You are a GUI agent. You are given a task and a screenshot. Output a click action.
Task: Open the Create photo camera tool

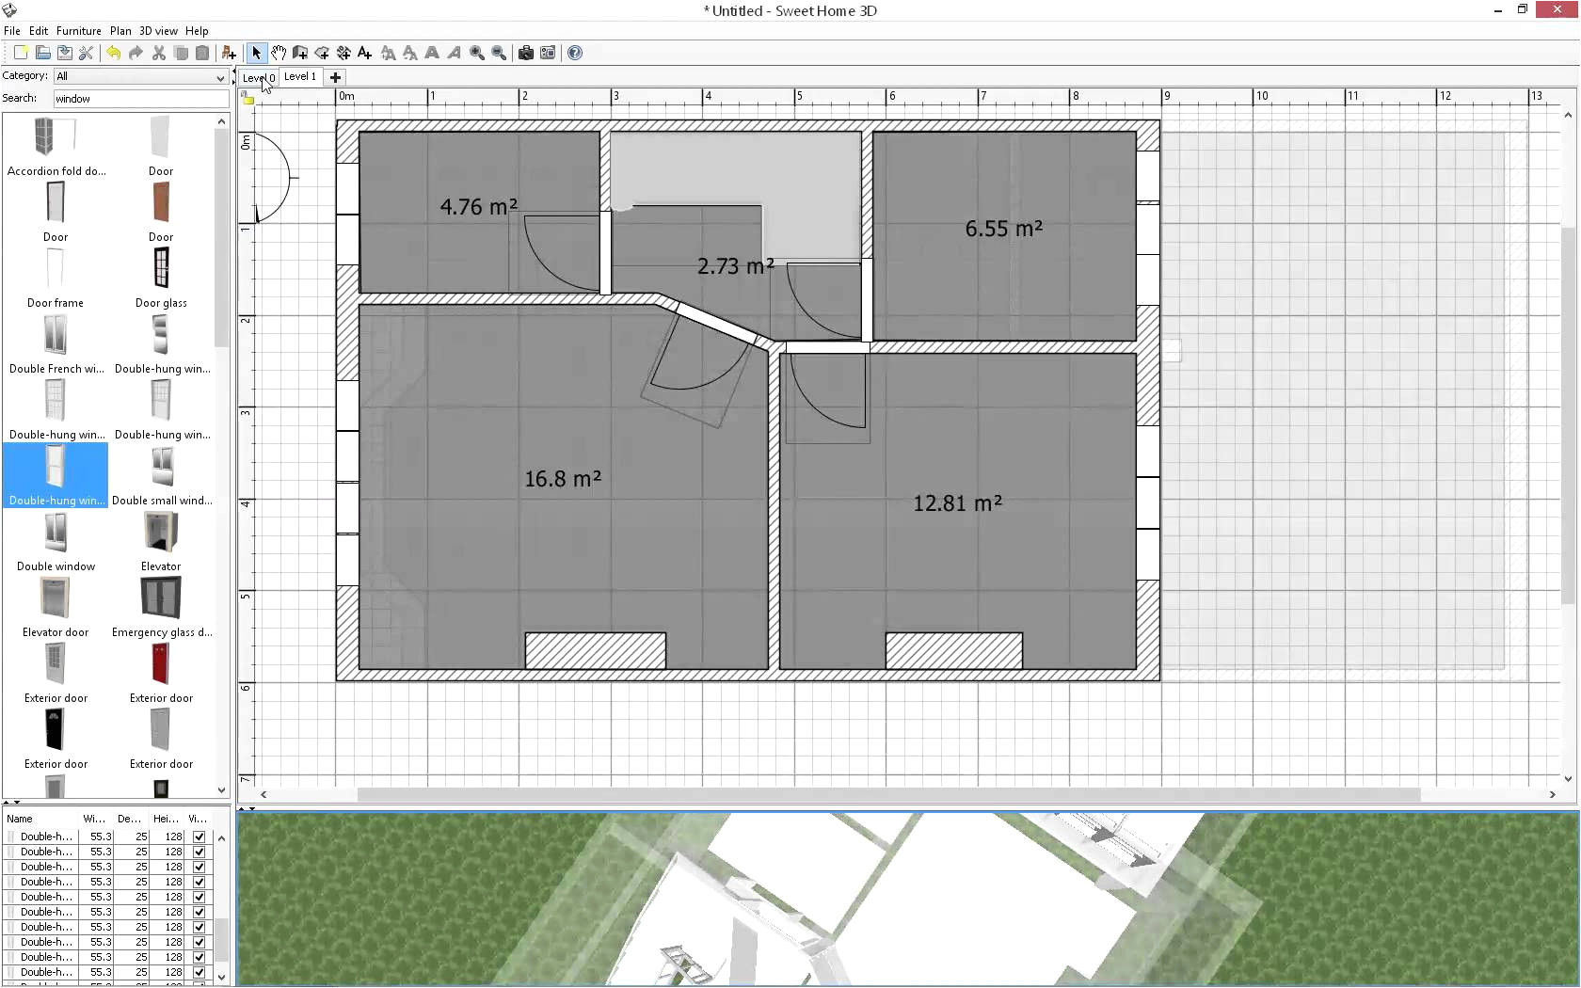[x=526, y=53]
